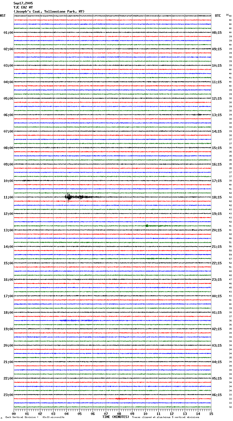Click the 17:00 MST time label
Viewport: 233px width, 421px height.
(8, 296)
